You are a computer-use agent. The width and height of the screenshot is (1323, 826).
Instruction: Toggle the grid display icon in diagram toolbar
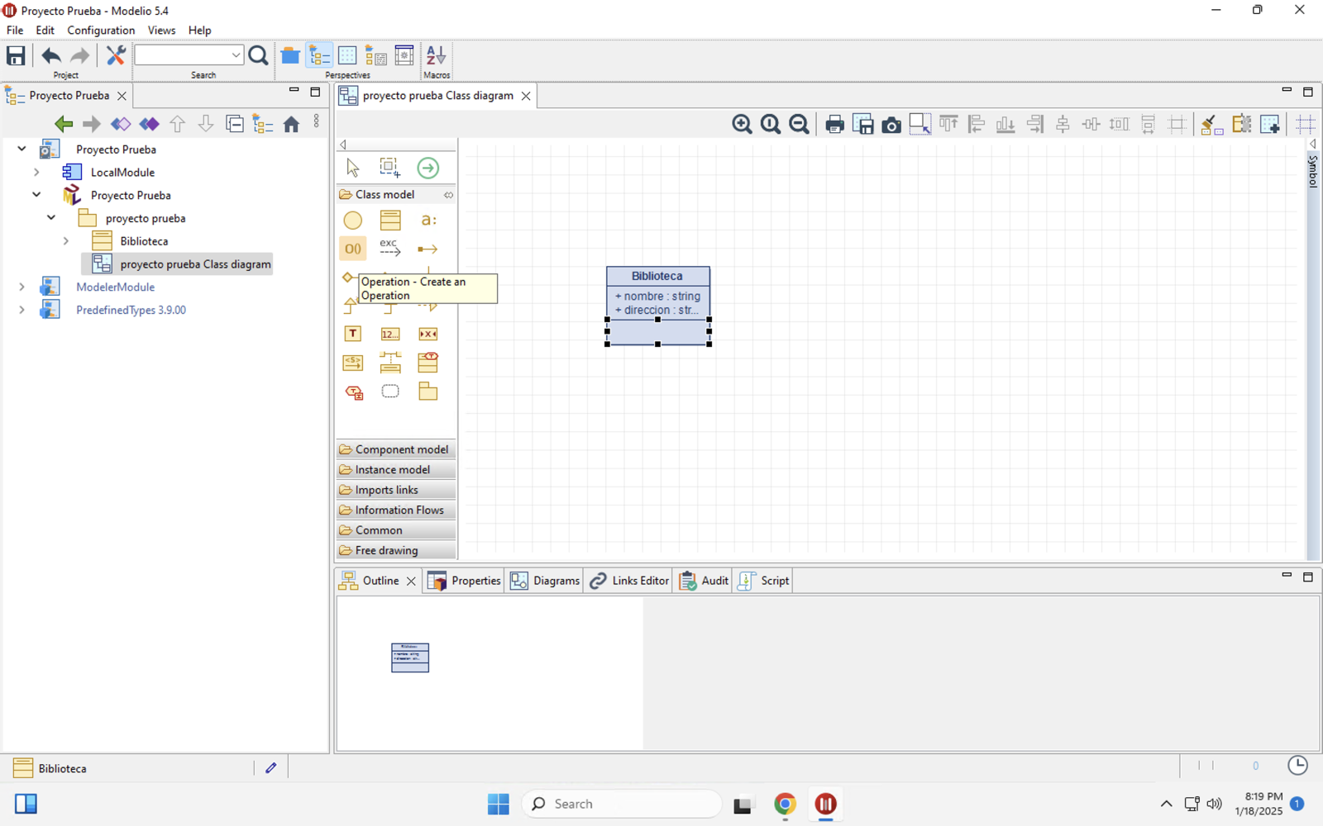[x=1305, y=125]
